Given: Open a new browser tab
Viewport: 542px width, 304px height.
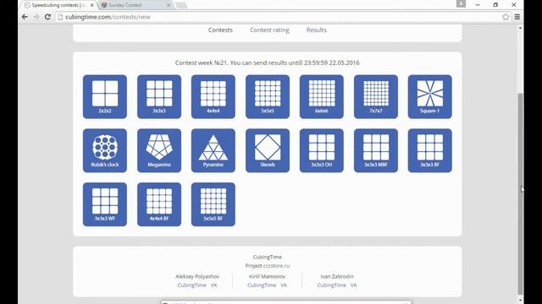Looking at the screenshot, I should coord(181,5).
